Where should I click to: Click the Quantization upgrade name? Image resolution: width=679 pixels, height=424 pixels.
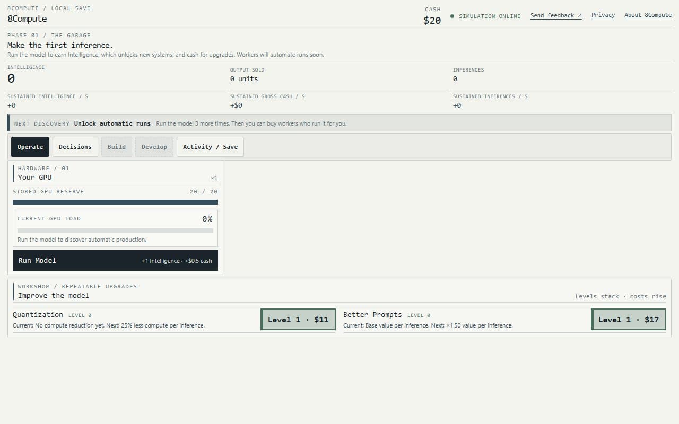[38, 314]
